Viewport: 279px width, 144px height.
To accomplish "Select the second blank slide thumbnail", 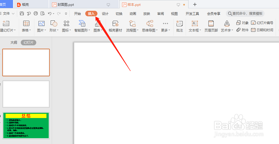I will pos(26,94).
